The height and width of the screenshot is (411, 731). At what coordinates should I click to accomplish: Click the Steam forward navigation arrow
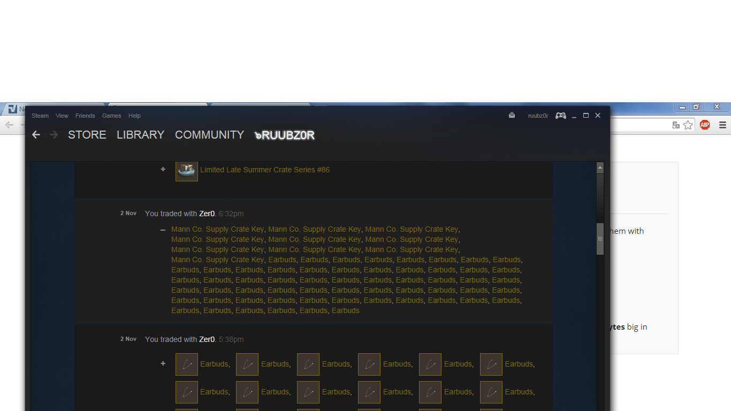(54, 135)
